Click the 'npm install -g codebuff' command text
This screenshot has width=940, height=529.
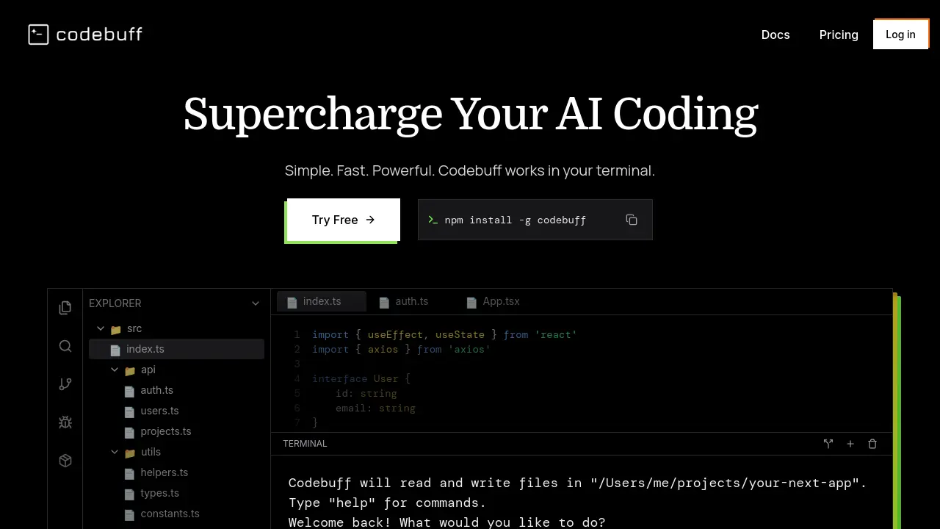pyautogui.click(x=516, y=220)
